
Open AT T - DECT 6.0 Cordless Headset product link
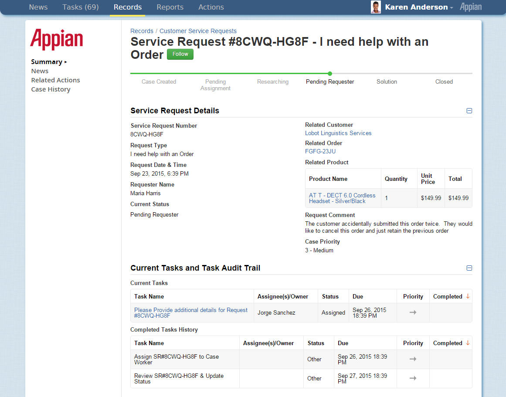tap(342, 198)
